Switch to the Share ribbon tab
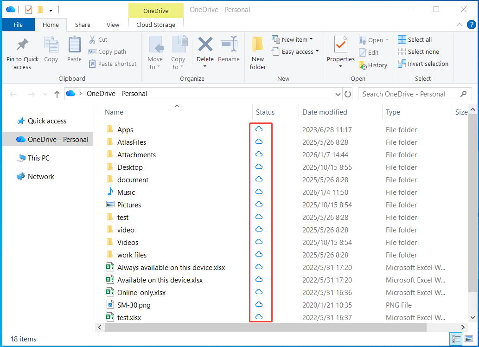The height and width of the screenshot is (347, 479). 83,25
